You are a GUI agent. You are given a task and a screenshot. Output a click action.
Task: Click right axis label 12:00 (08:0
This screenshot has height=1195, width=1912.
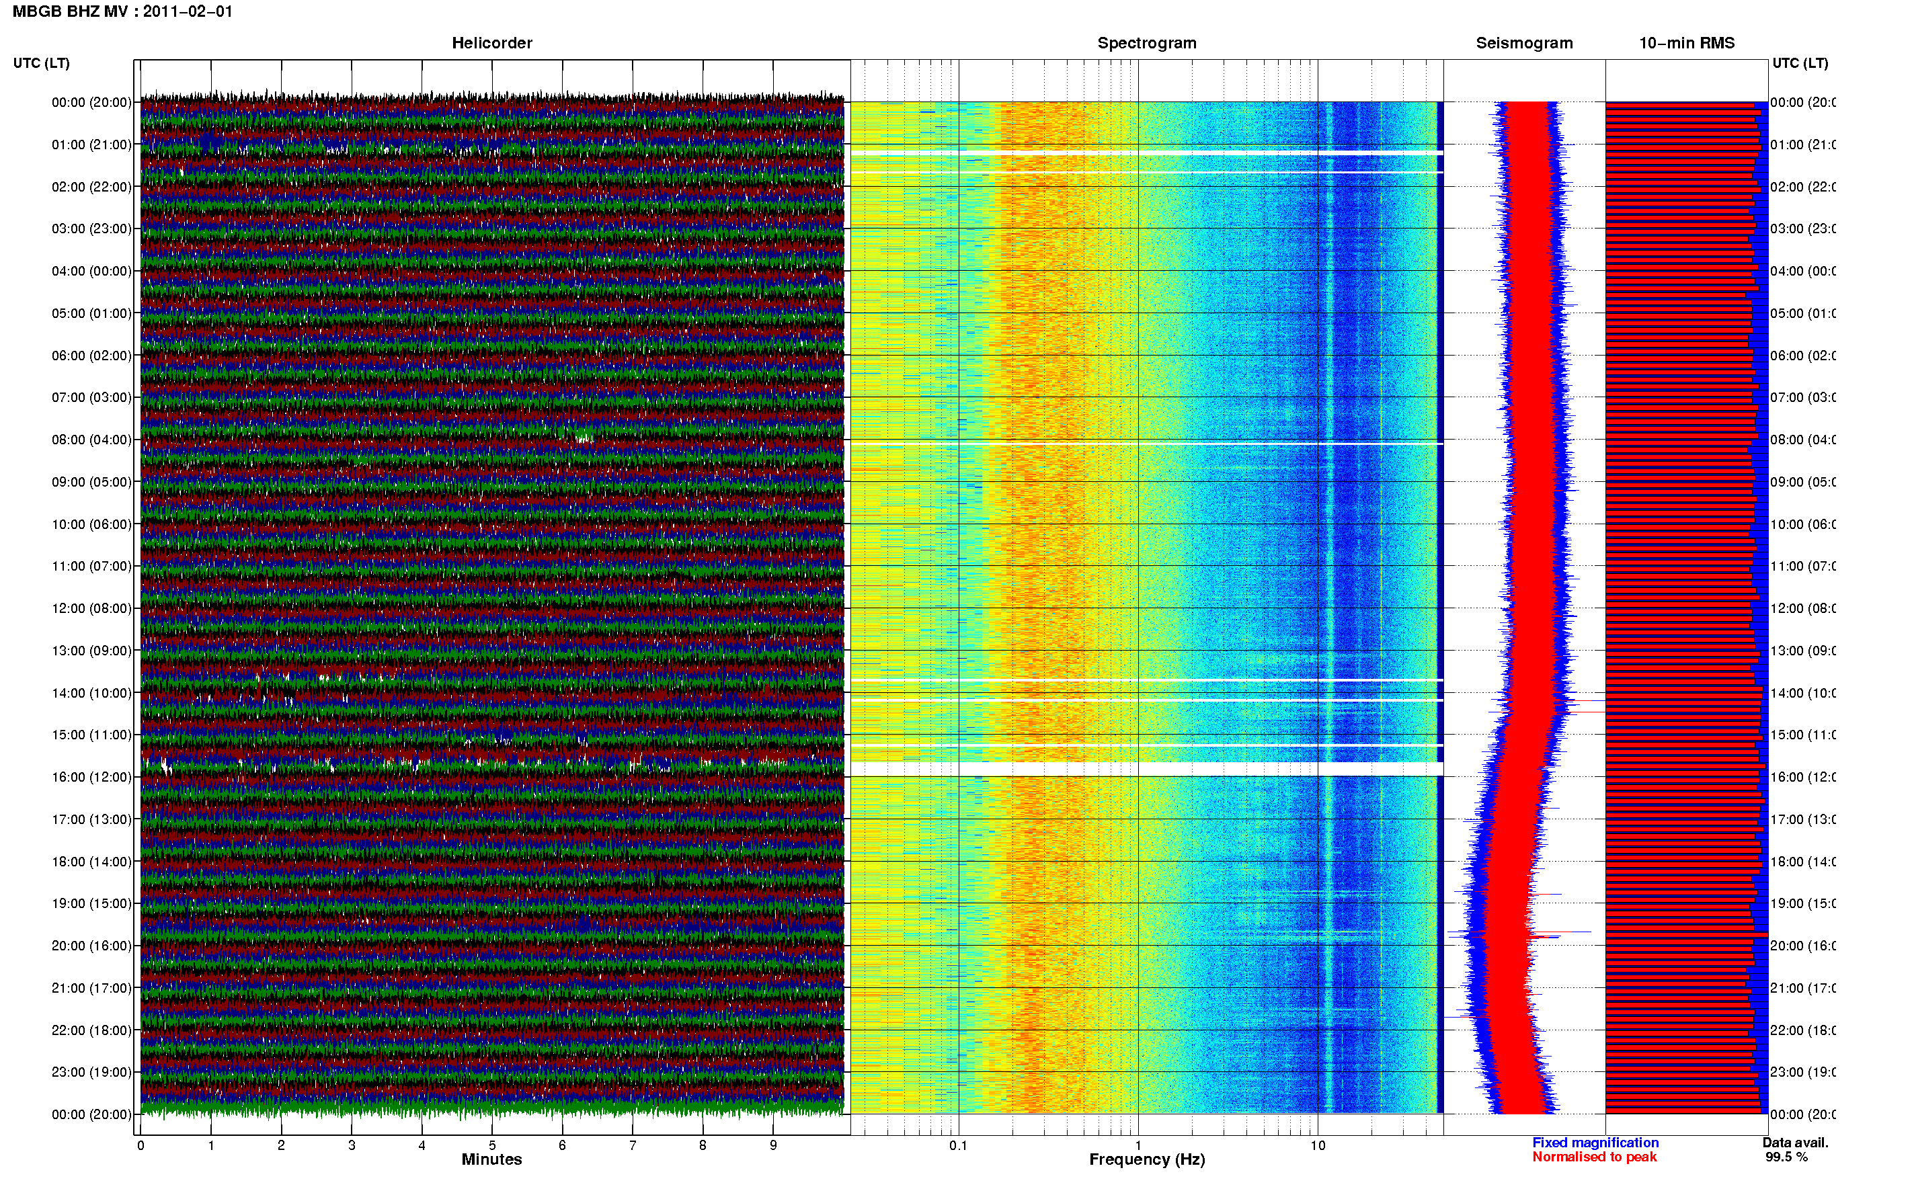click(x=1803, y=608)
